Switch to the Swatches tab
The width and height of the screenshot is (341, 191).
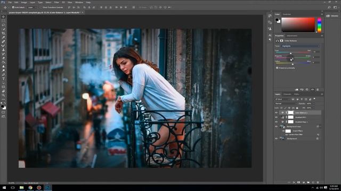287,14
